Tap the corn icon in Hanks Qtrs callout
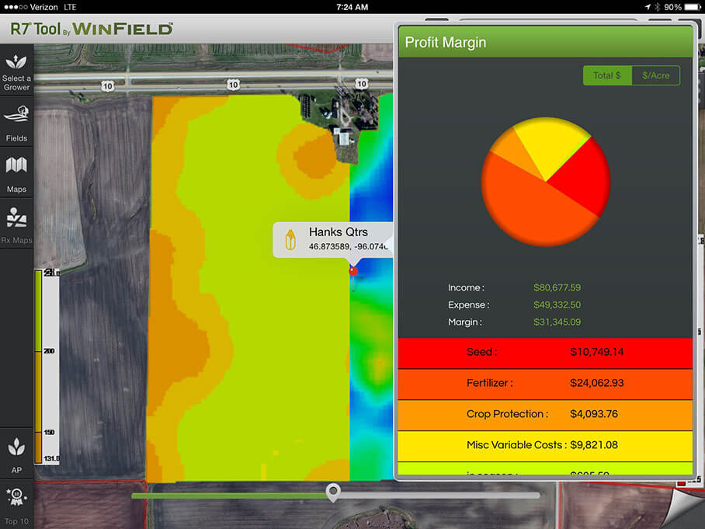 tap(291, 240)
